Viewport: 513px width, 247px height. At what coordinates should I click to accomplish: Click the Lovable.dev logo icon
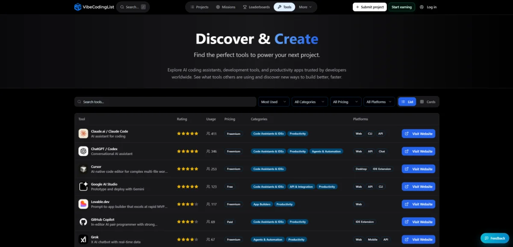[x=83, y=204]
